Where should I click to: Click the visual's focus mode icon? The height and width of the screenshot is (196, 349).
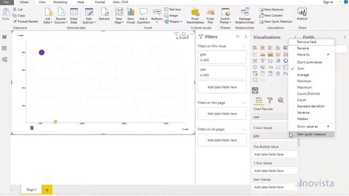click(x=184, y=34)
